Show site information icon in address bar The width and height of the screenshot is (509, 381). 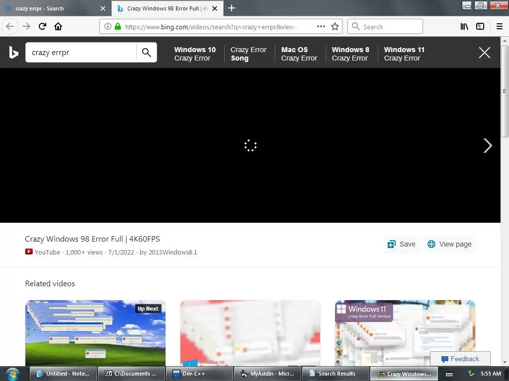(x=108, y=26)
